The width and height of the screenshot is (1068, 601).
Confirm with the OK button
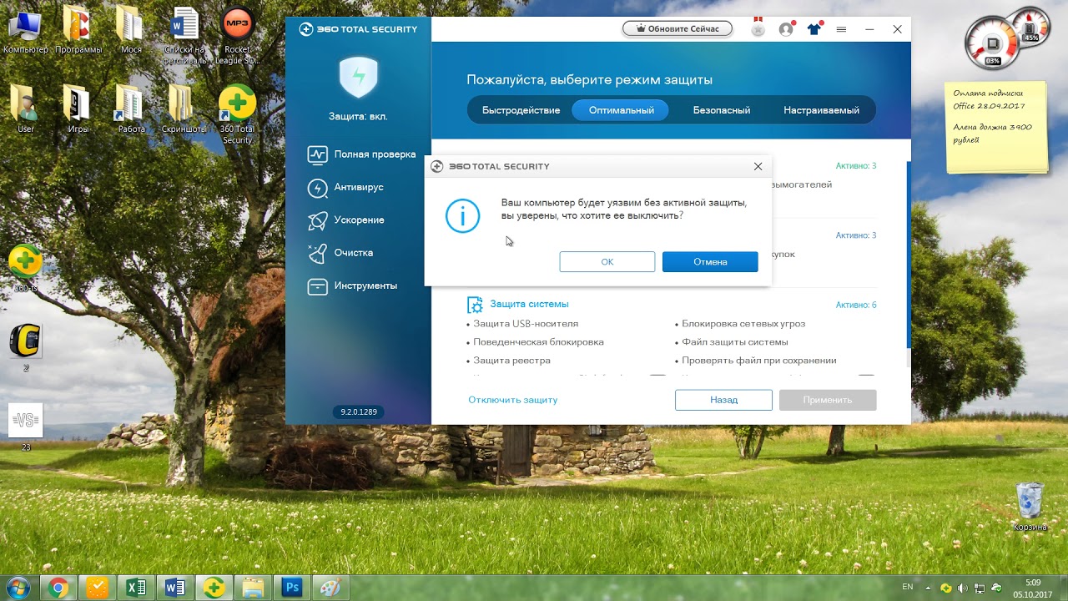[x=607, y=262]
